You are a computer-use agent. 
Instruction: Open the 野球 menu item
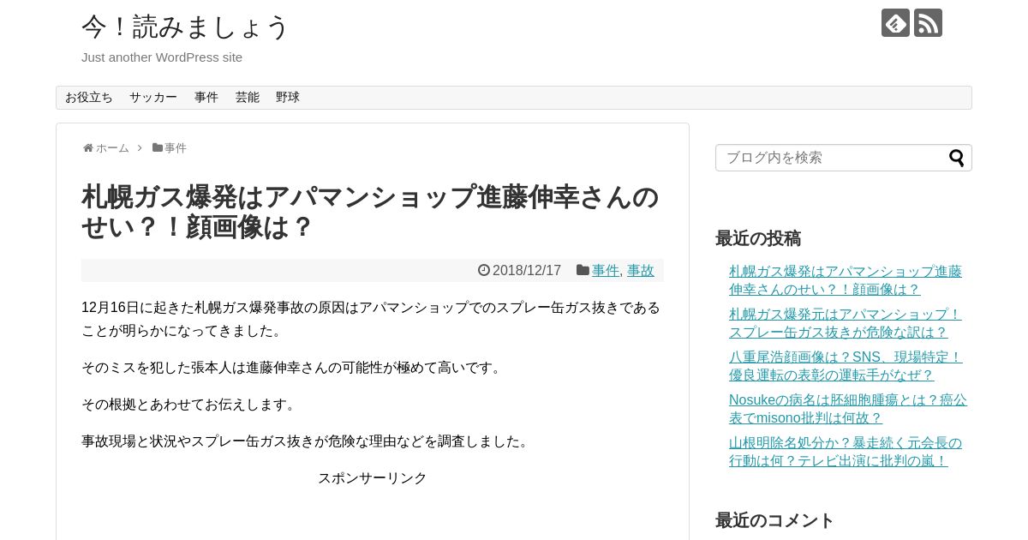click(288, 98)
